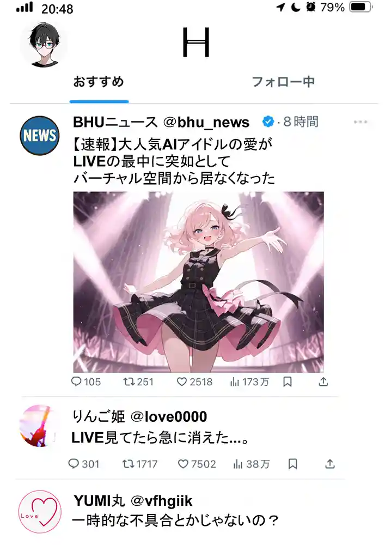
Task: View analytics showing 173万 views
Action: pyautogui.click(x=249, y=382)
